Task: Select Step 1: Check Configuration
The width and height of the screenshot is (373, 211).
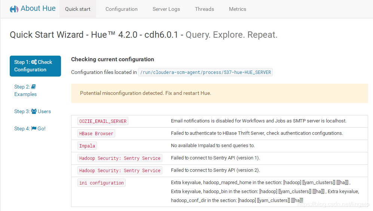Action: pos(35,66)
